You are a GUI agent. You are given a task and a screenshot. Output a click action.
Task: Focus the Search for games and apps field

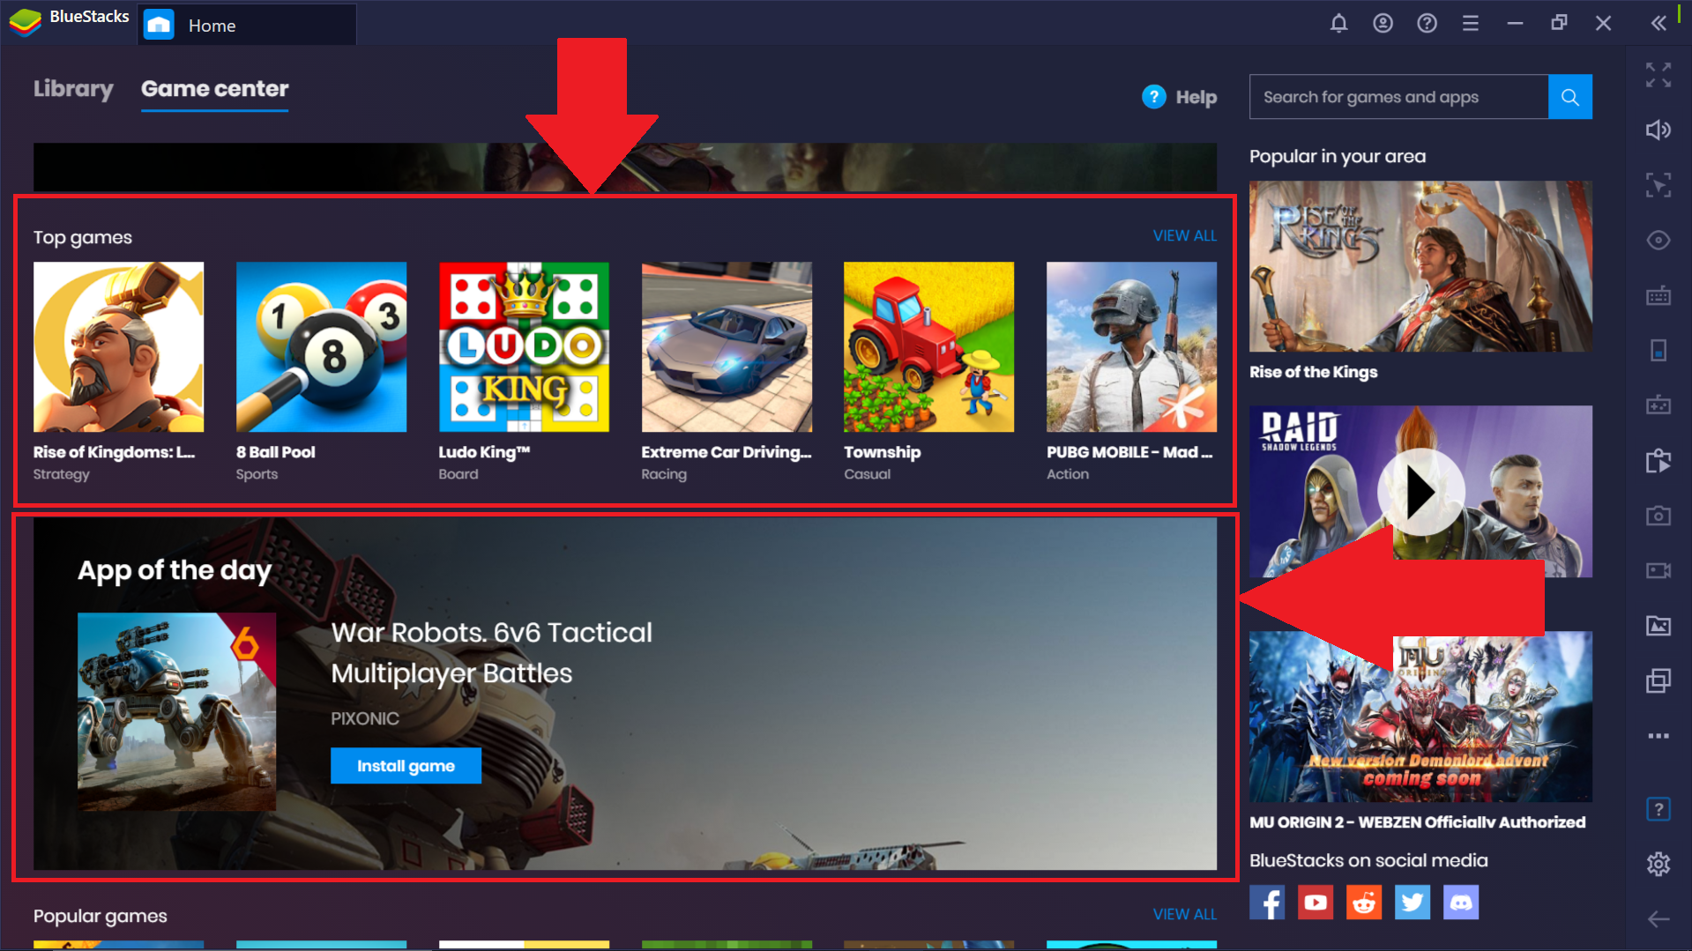click(x=1398, y=97)
